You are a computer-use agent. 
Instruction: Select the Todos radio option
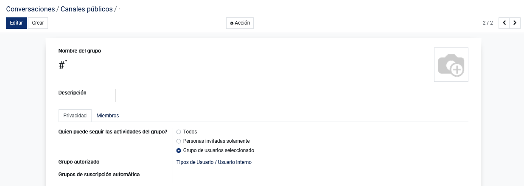click(x=179, y=132)
